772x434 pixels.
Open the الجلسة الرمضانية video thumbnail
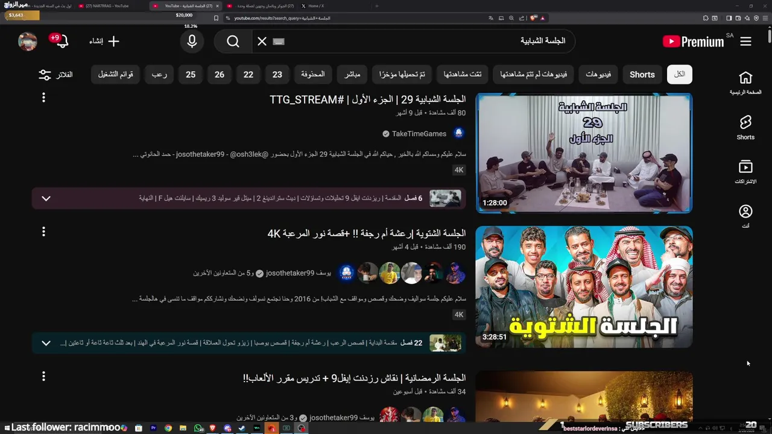click(x=584, y=397)
